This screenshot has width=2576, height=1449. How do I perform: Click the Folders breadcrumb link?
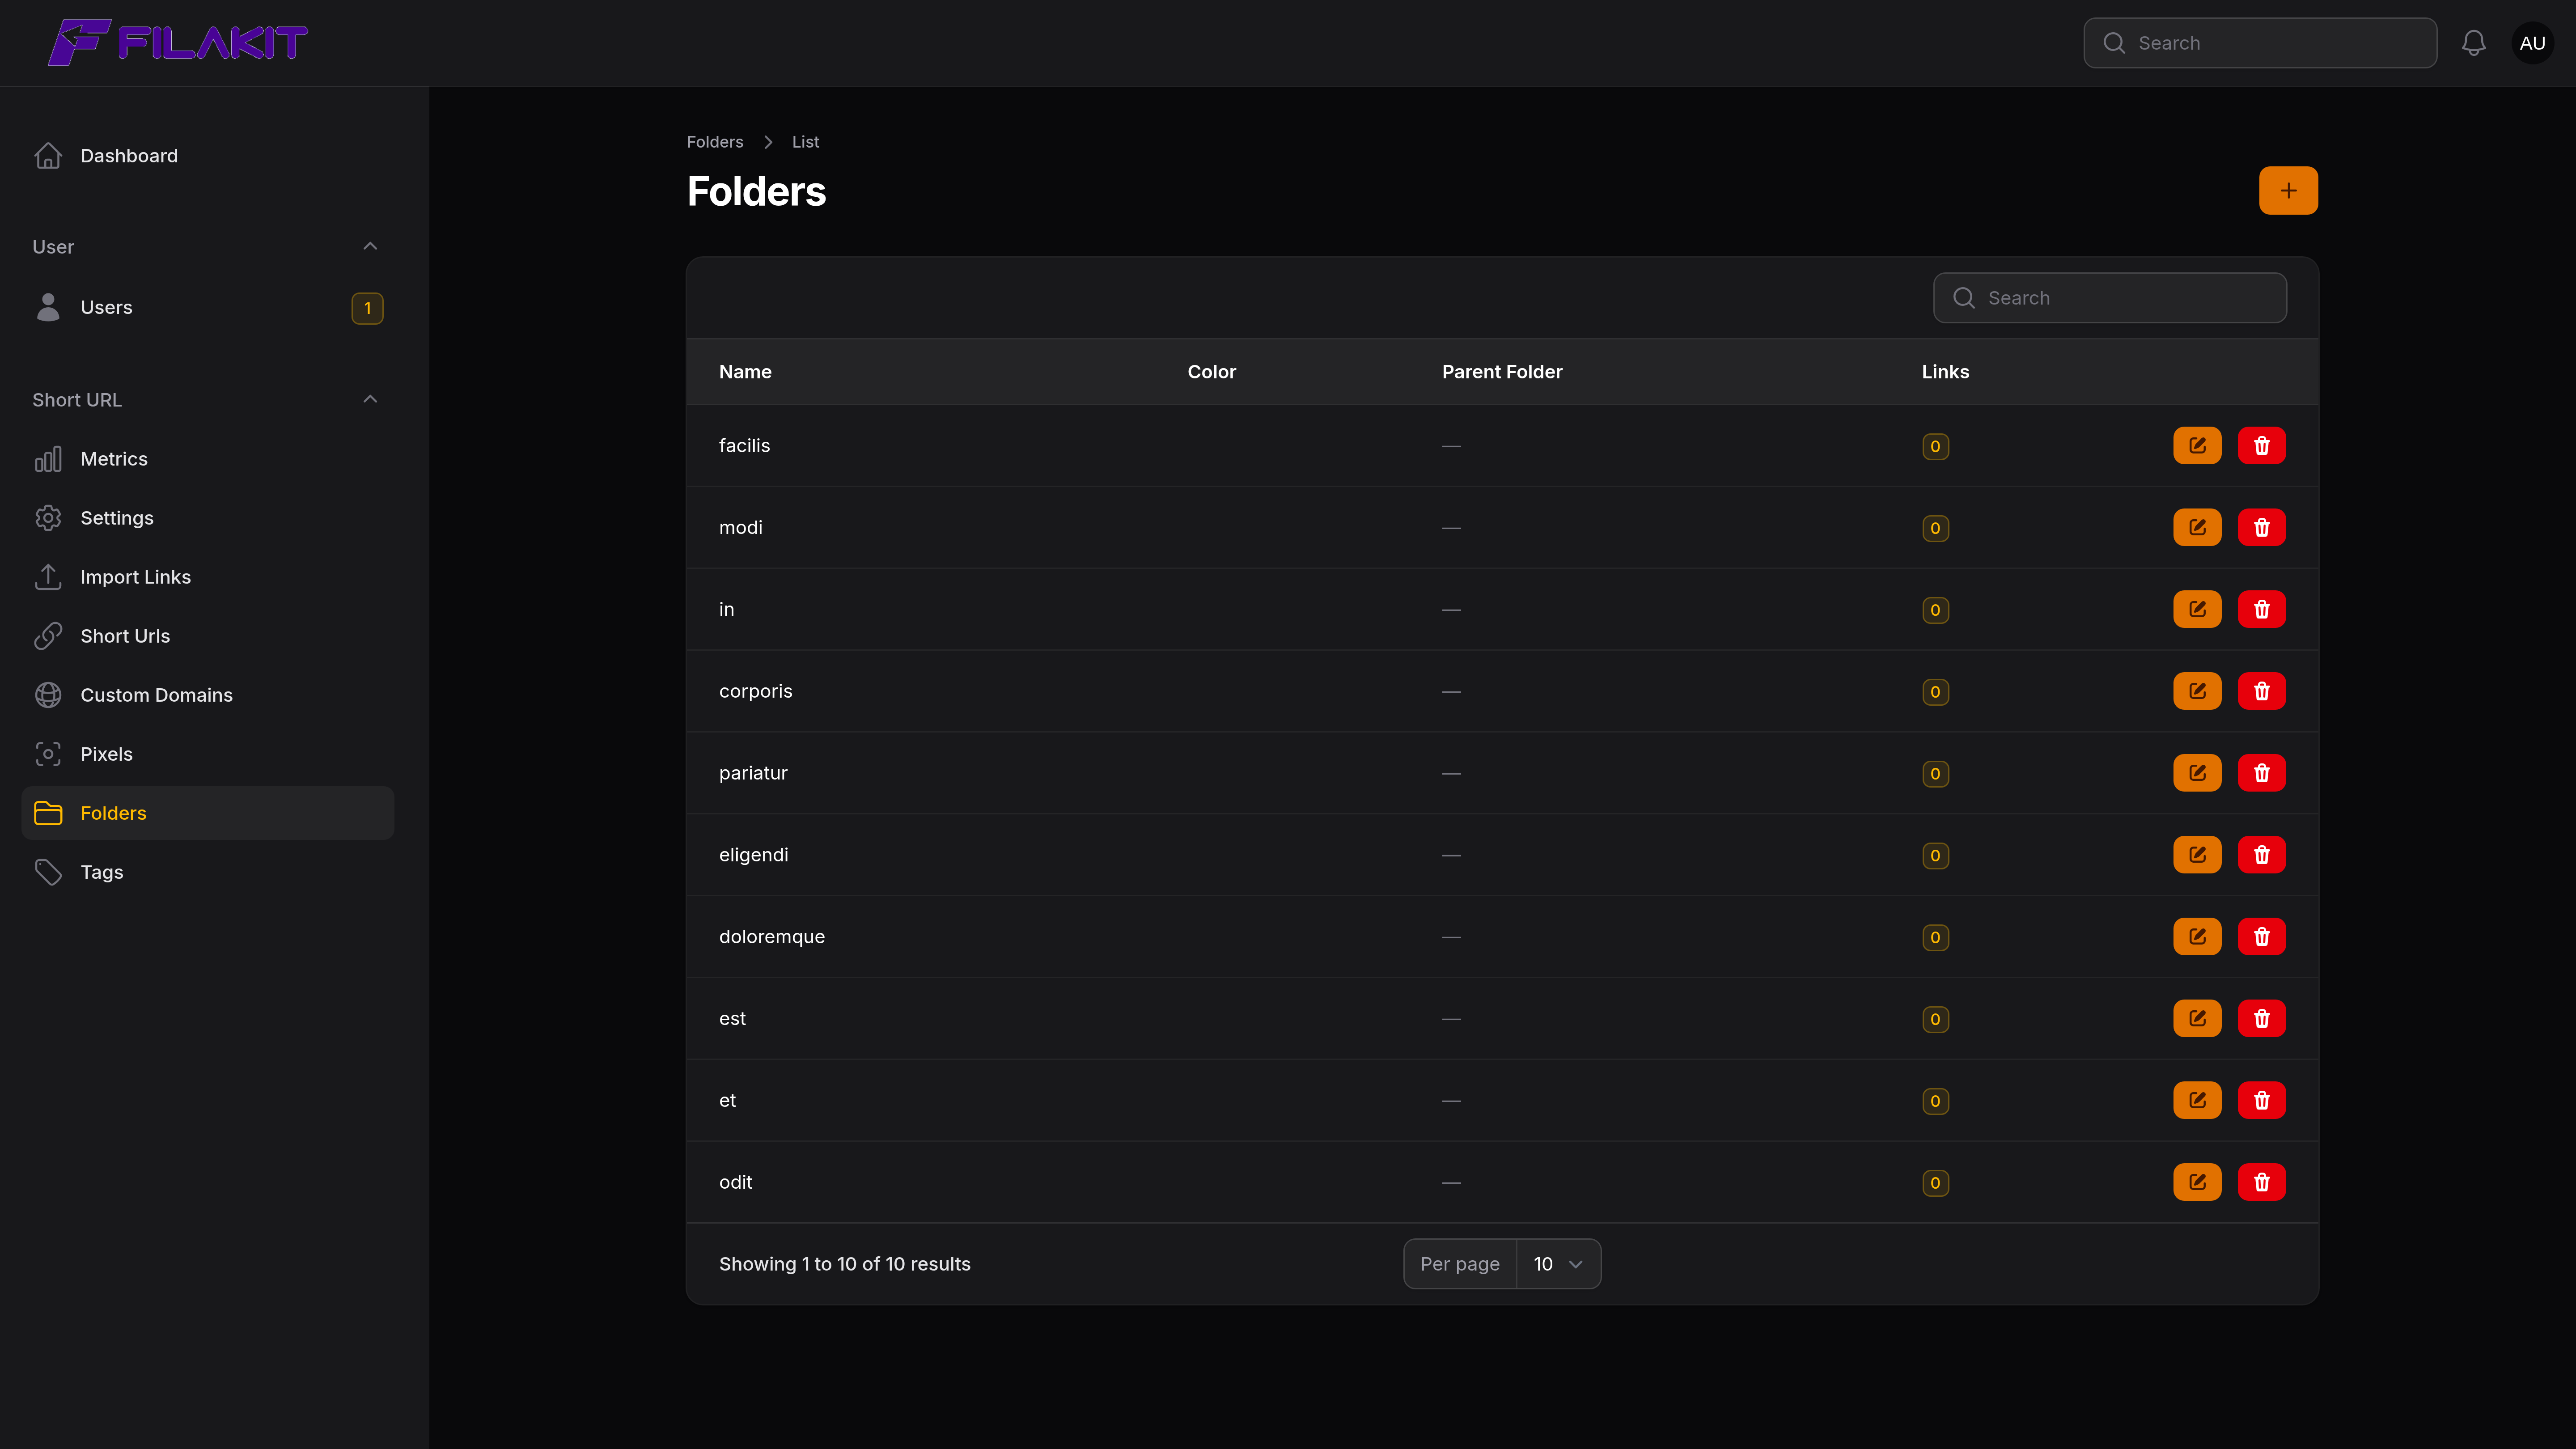pos(714,142)
